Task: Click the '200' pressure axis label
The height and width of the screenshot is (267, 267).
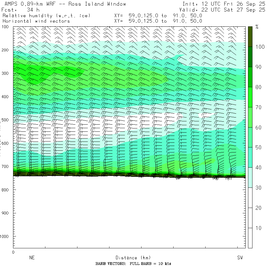Action: tap(5, 50)
